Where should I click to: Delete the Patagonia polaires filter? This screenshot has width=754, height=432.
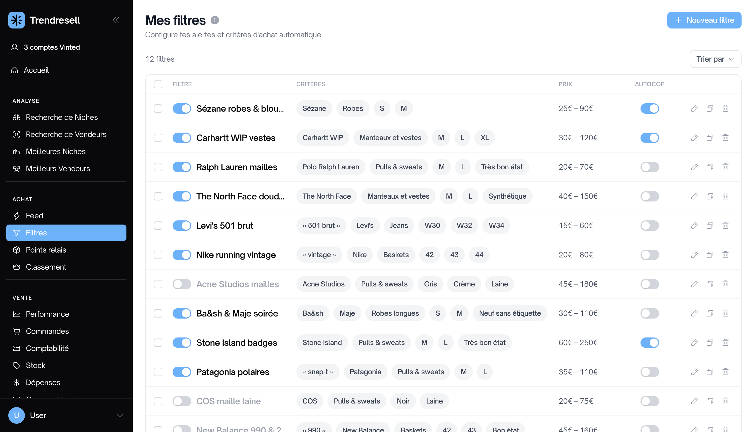click(725, 372)
